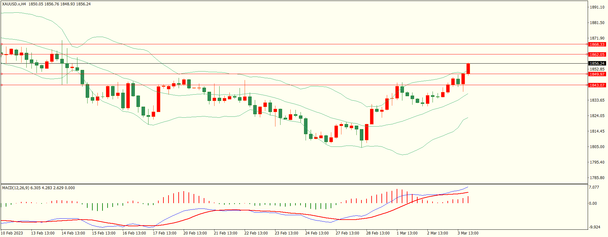Click the 7.077 MACD scale value
Viewport: 608px width, 237px height.
594,187
